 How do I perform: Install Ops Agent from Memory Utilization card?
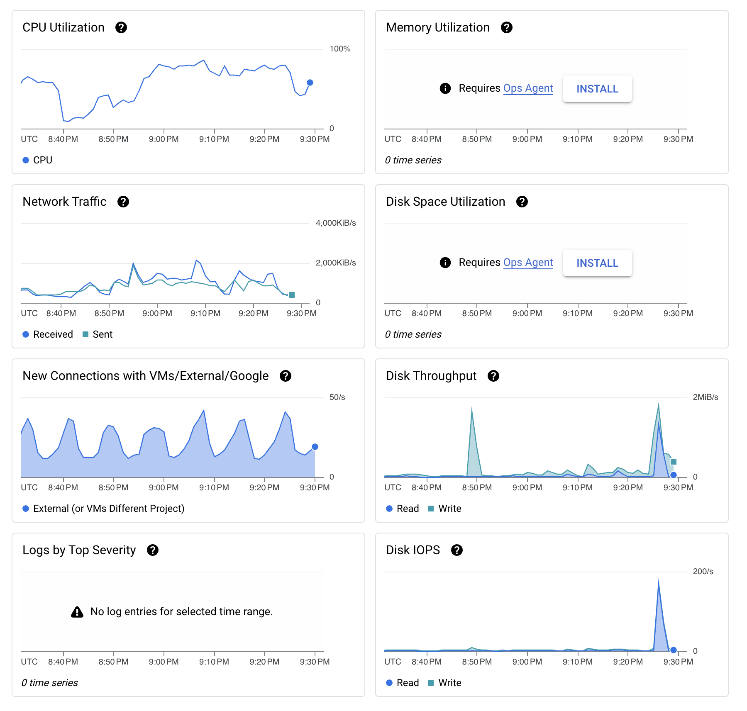(597, 89)
